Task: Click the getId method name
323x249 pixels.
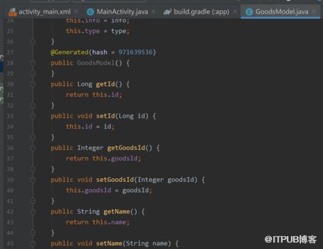Action: pos(105,84)
